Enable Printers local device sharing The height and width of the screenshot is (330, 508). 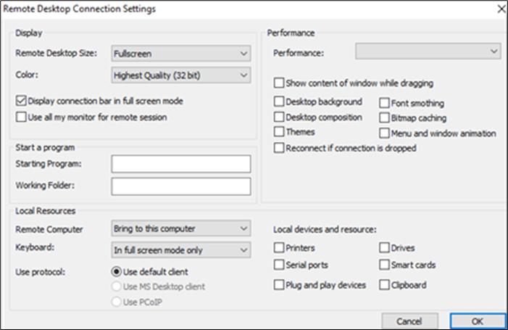tap(279, 248)
